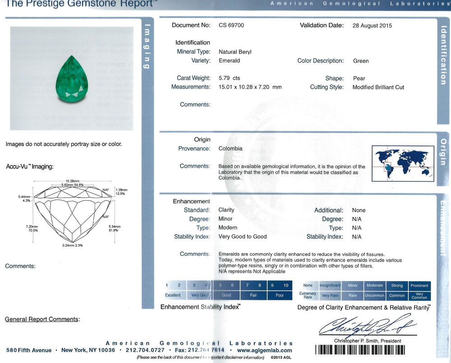The height and width of the screenshot is (363, 451).
Task: Click 'N/A represents Not Applicable' note
Action: (252, 271)
